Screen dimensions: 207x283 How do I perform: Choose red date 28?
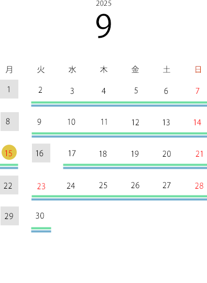click(x=199, y=186)
